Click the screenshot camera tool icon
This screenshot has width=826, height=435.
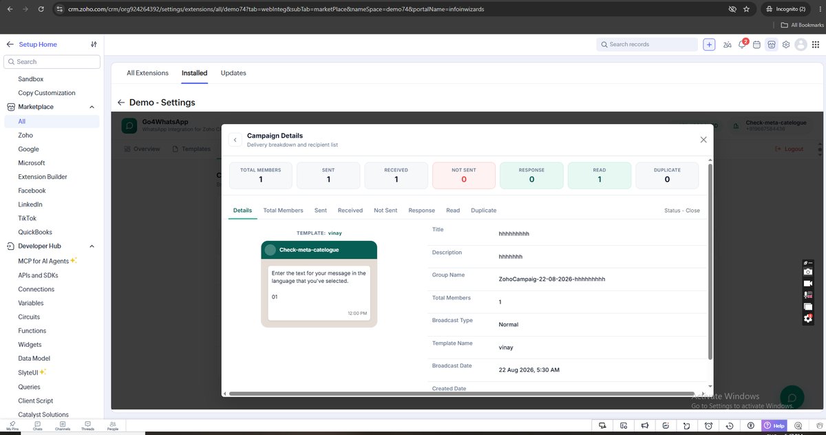pos(808,272)
